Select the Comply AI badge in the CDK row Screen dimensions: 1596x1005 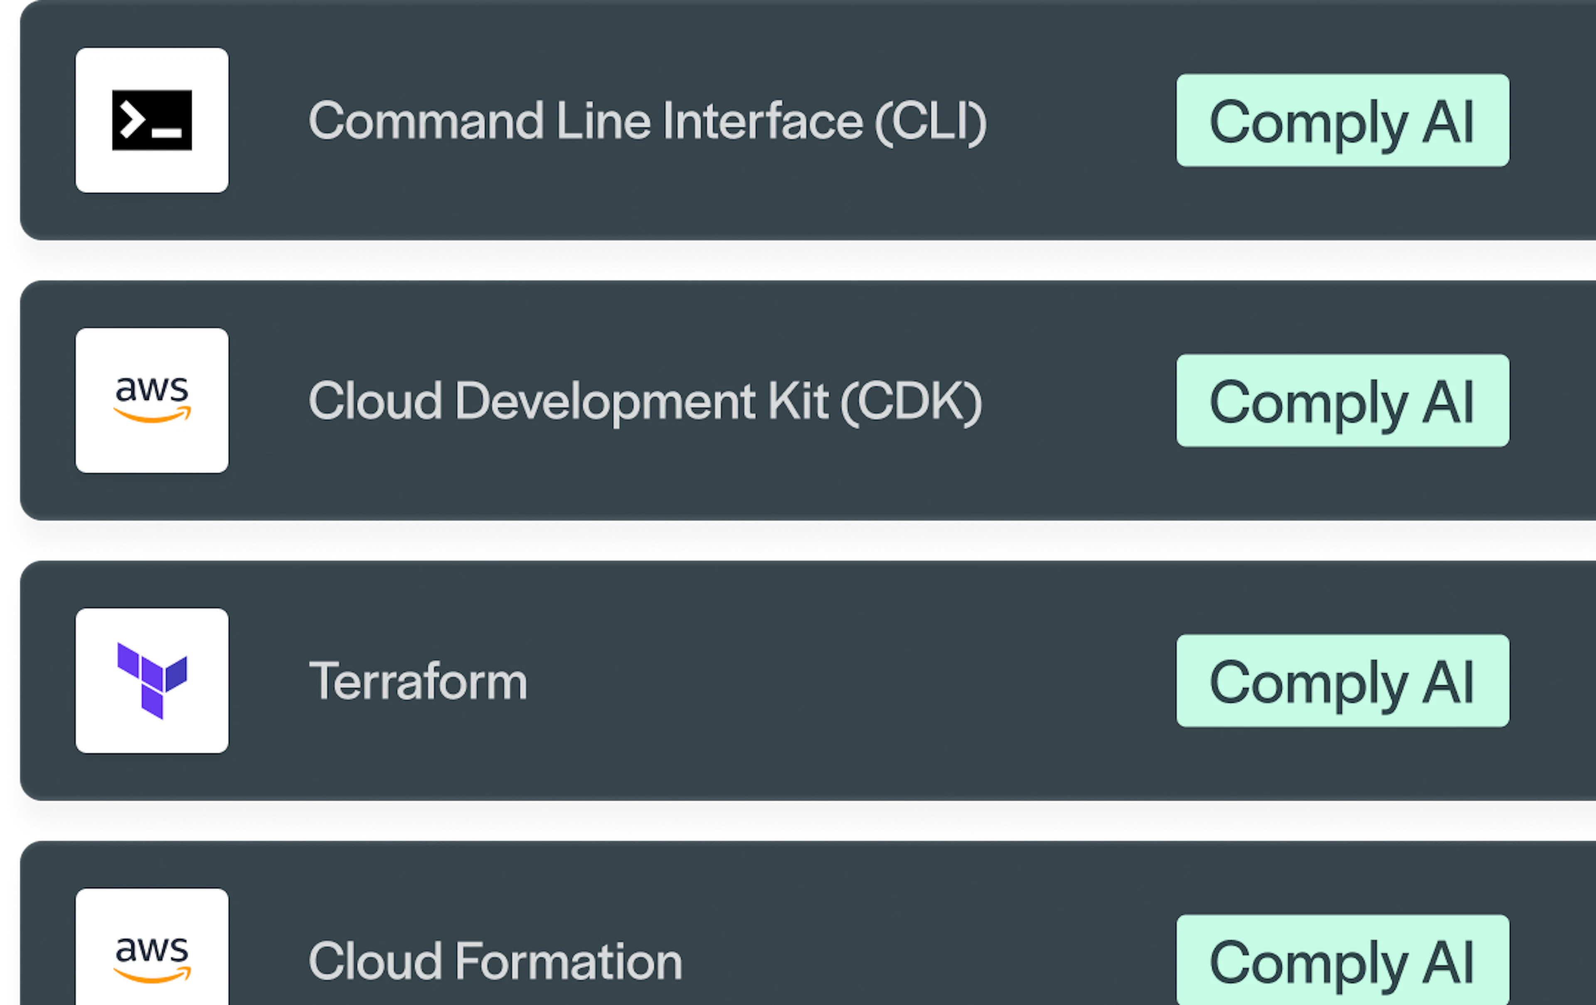(x=1343, y=400)
